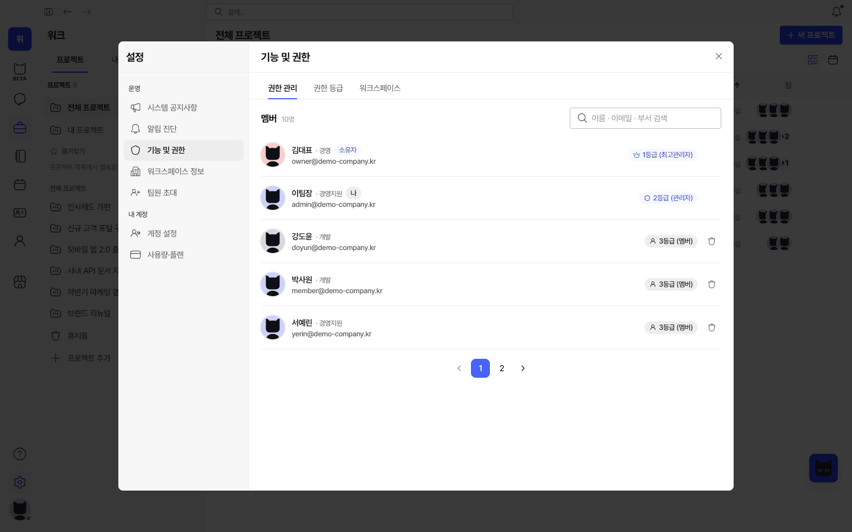Open the briefcase projects icon in left rail
Viewport: 852px width, 532px height.
tap(20, 128)
